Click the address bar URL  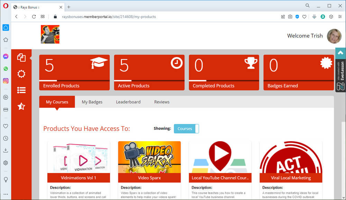(x=109, y=17)
